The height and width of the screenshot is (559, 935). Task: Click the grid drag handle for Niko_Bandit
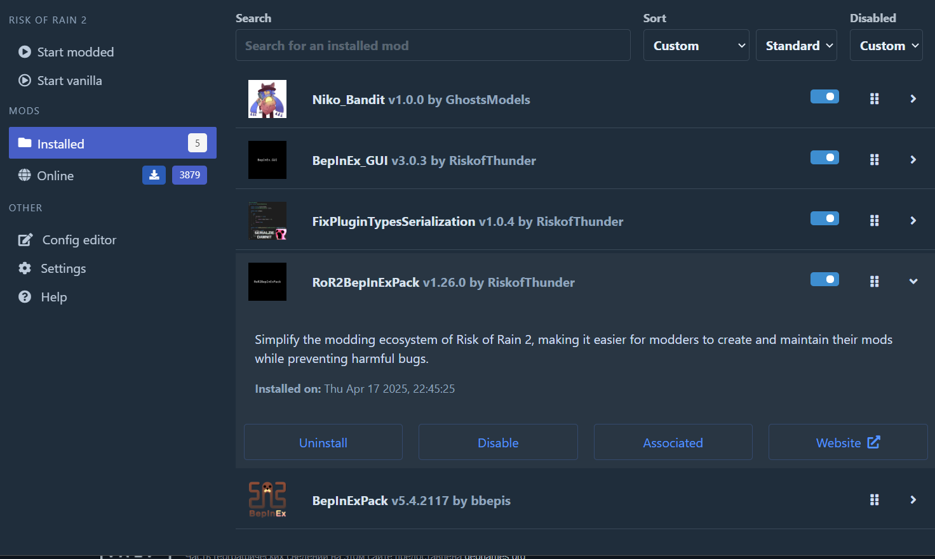pyautogui.click(x=875, y=99)
